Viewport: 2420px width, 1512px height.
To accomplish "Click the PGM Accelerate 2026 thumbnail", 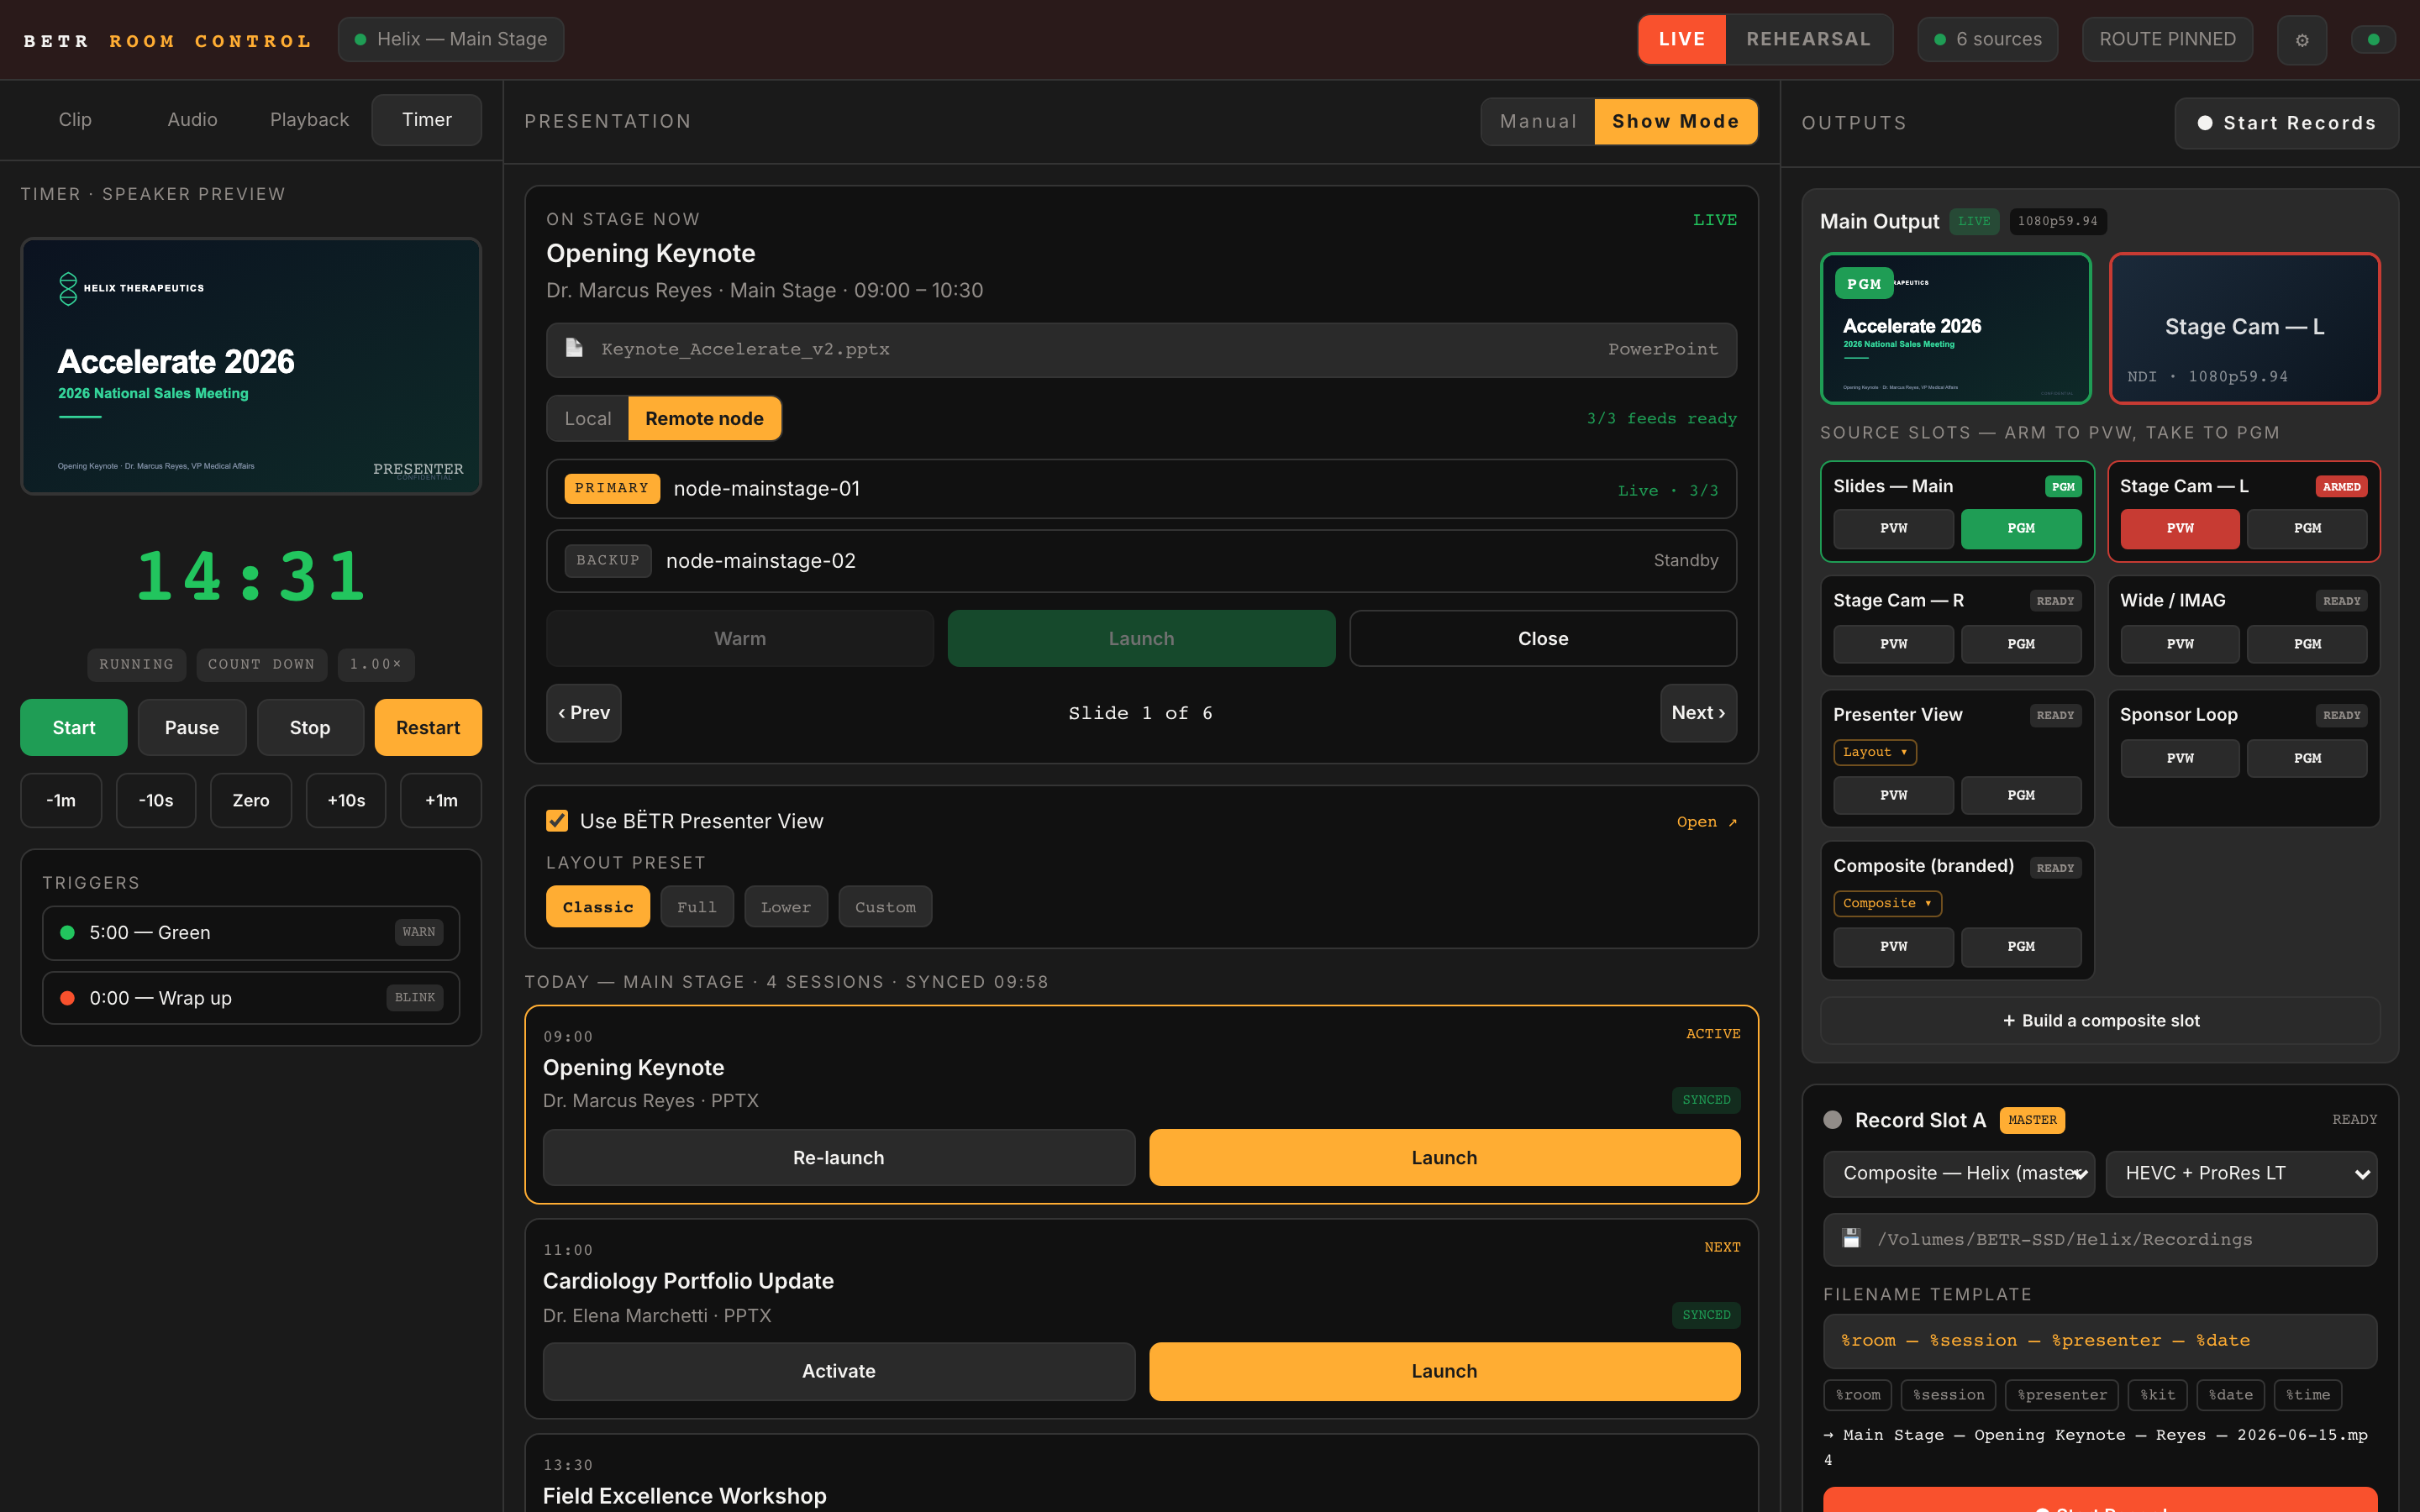I will point(1956,328).
